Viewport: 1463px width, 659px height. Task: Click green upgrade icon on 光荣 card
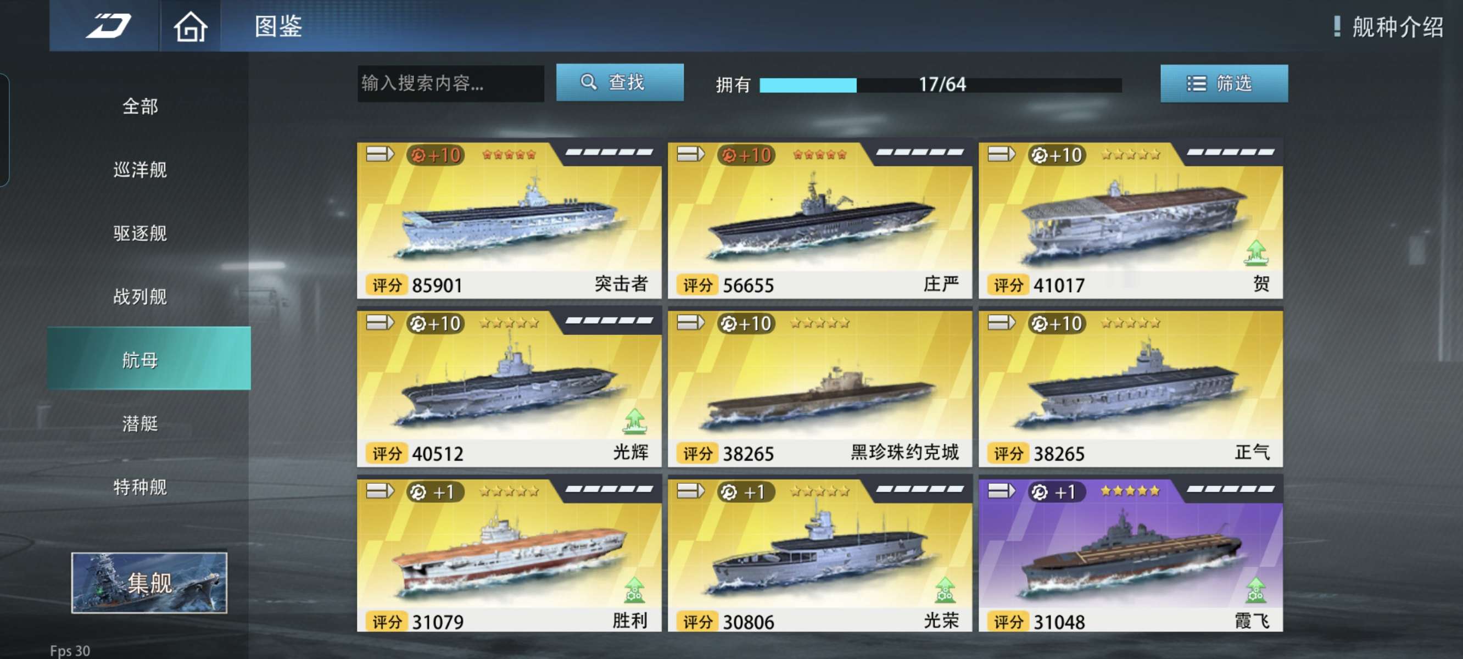[x=945, y=590]
